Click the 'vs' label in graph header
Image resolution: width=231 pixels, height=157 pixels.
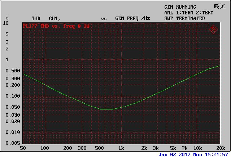click(104, 18)
